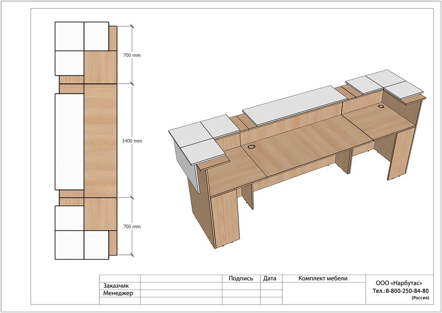
Task: Click the (Россия) text
Action: click(x=420, y=297)
